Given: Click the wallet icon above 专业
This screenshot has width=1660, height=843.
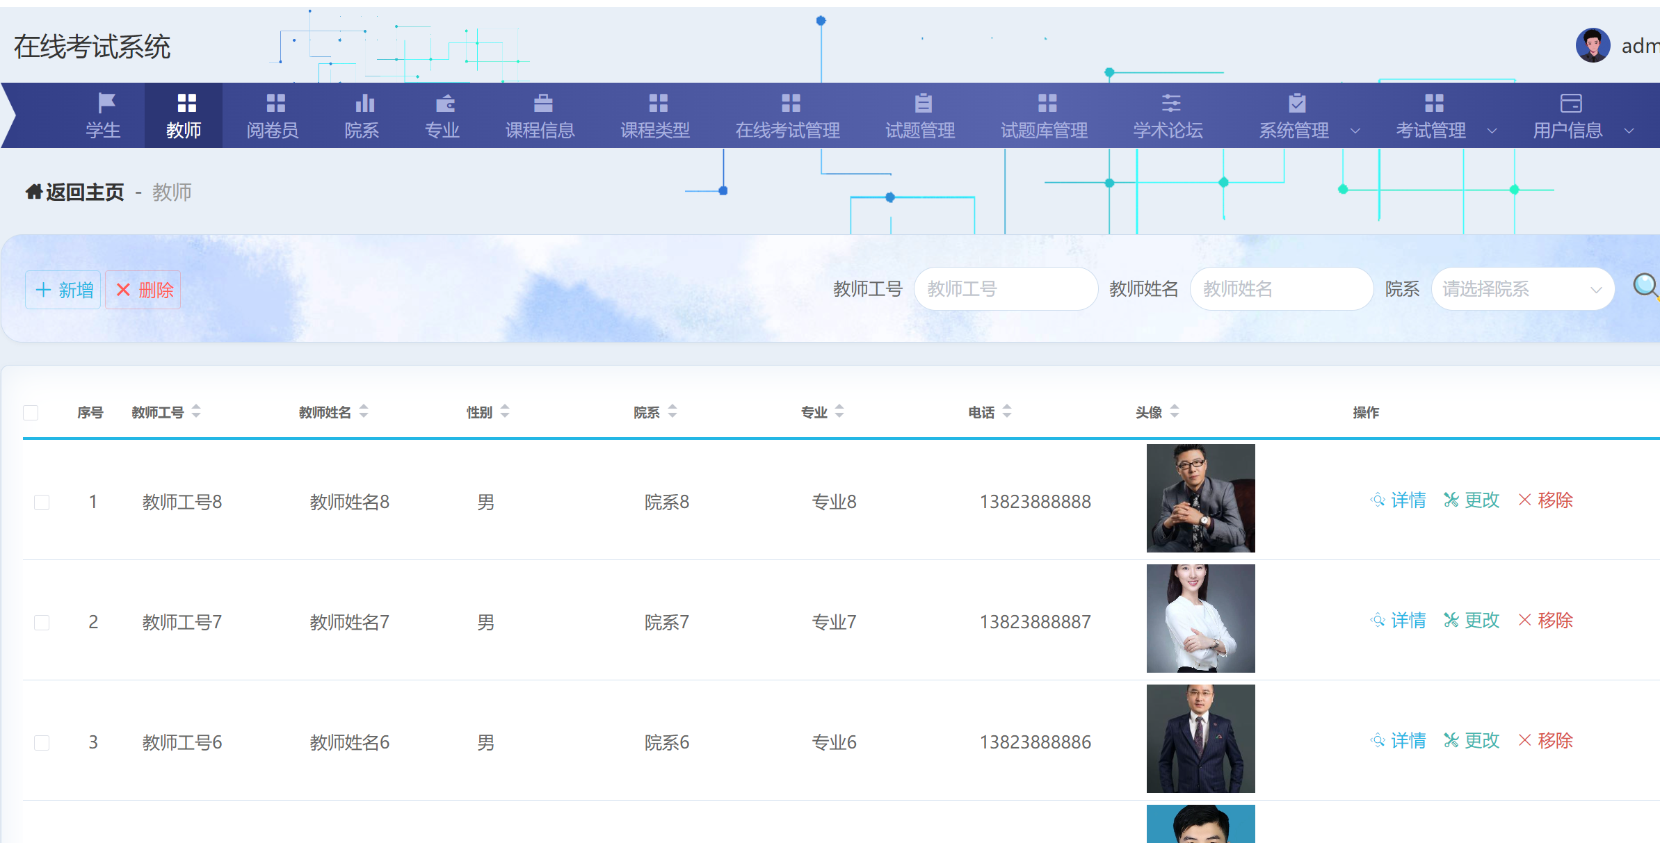Looking at the screenshot, I should (445, 103).
